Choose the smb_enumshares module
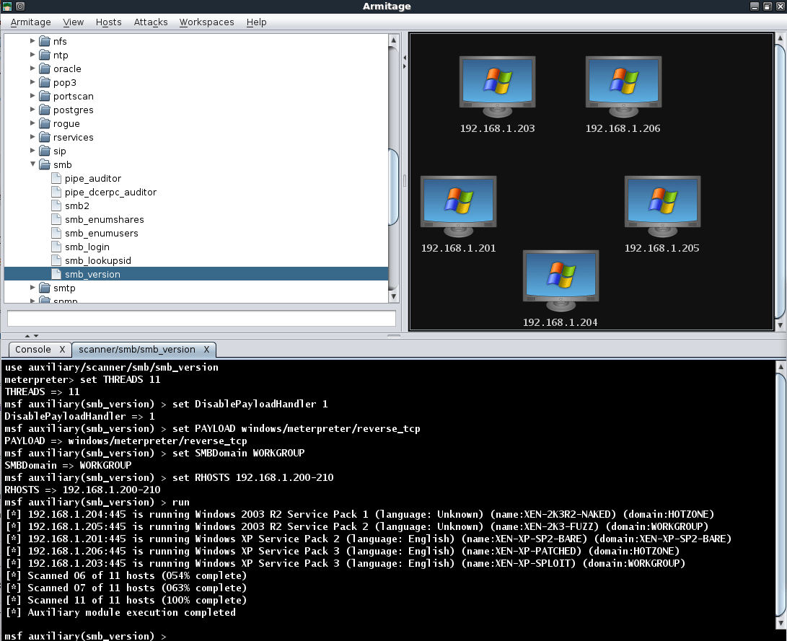Screen dimensions: 787x641 [x=104, y=220]
